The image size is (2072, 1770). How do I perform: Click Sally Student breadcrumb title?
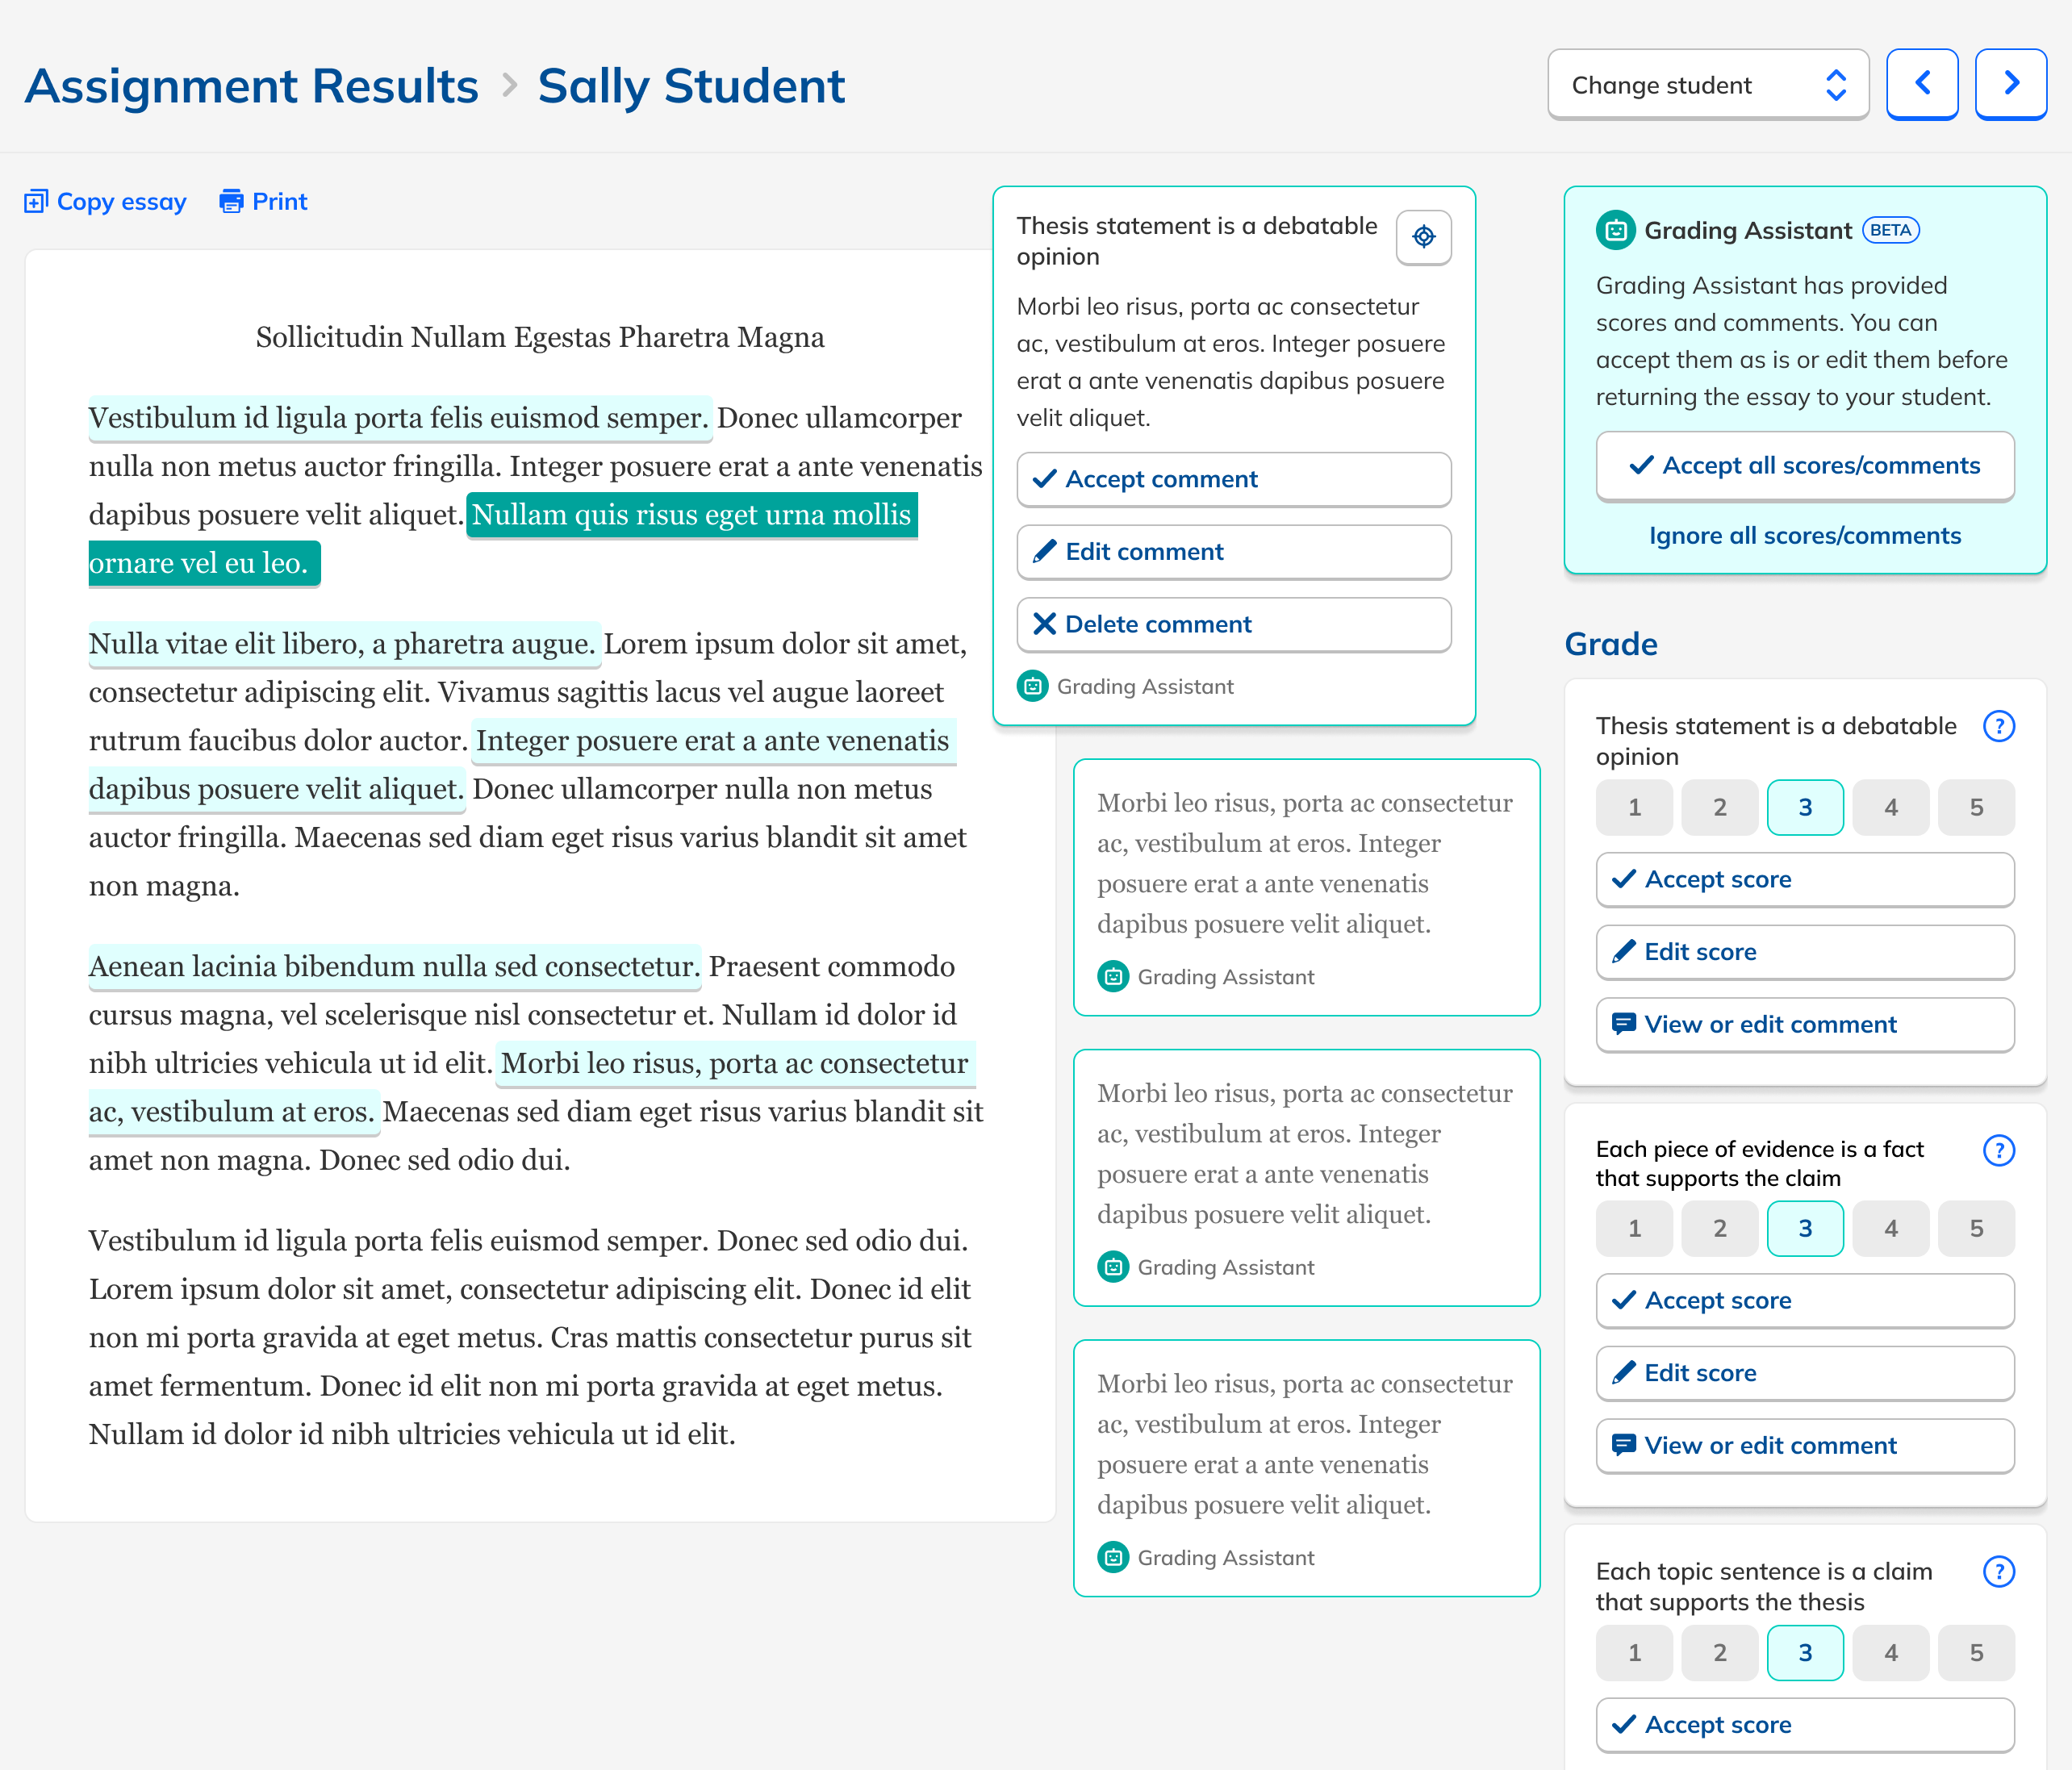click(691, 86)
